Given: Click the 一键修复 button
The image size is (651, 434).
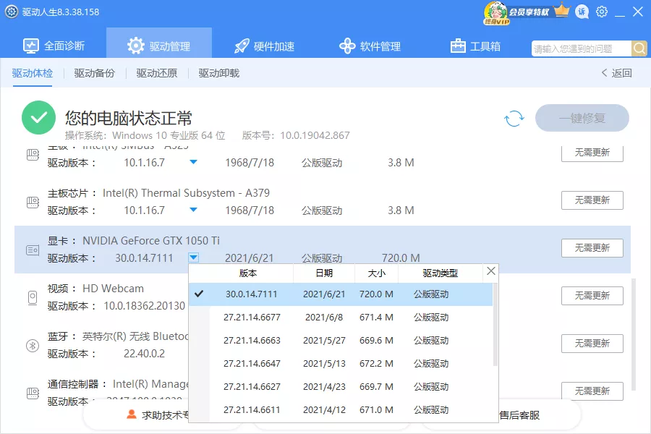Looking at the screenshot, I should (582, 119).
